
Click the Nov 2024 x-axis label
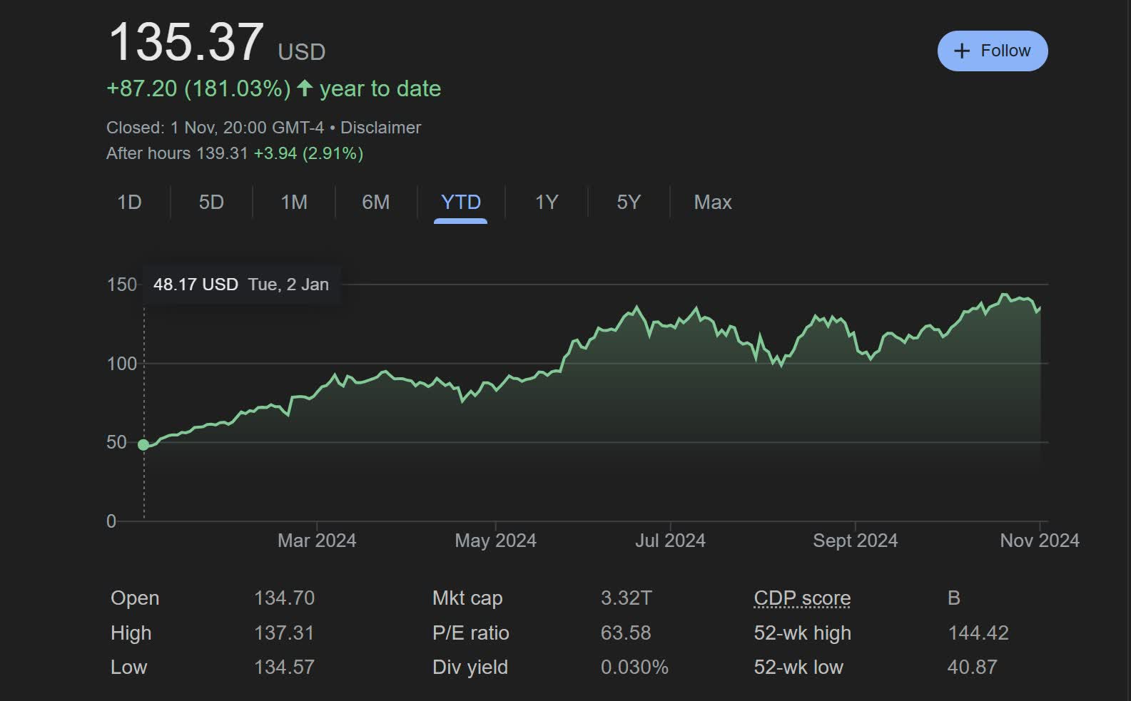tap(1039, 541)
